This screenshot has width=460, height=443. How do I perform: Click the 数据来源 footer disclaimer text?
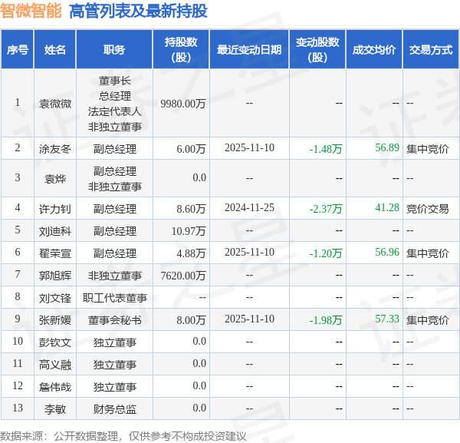[x=123, y=436]
